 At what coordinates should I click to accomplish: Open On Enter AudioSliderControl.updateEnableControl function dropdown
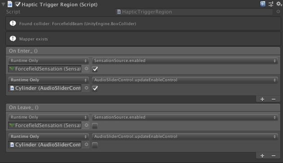click(185, 80)
